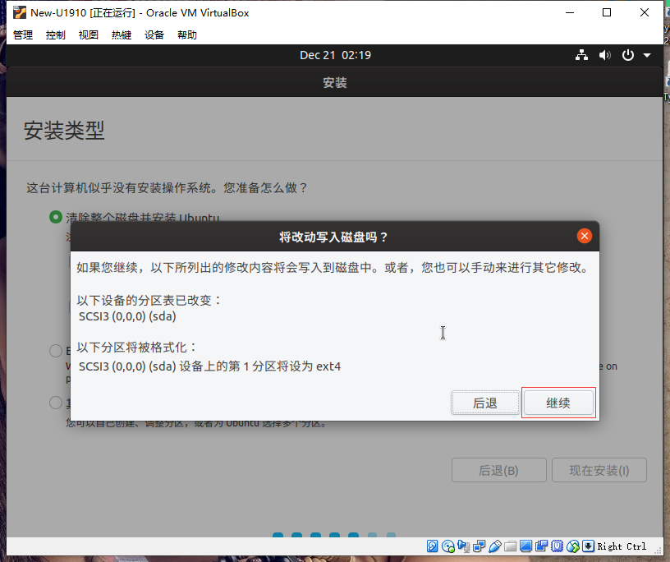Click the hard disk activity status icon
Viewport: 670px width, 562px height.
pos(432,546)
